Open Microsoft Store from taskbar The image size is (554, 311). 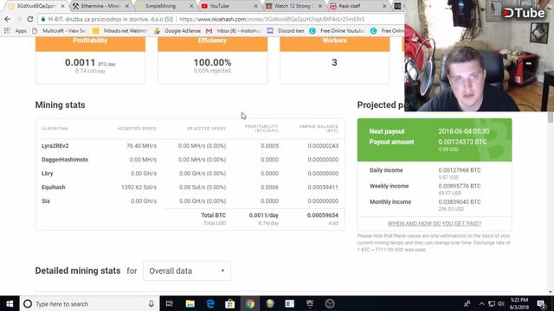point(230,303)
